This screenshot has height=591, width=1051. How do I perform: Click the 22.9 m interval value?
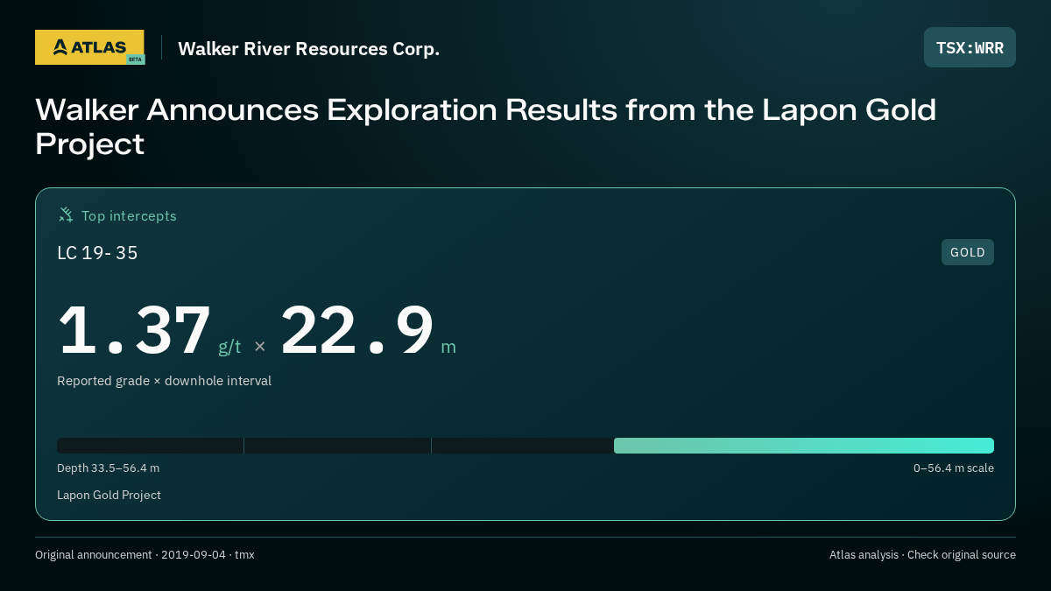368,331
